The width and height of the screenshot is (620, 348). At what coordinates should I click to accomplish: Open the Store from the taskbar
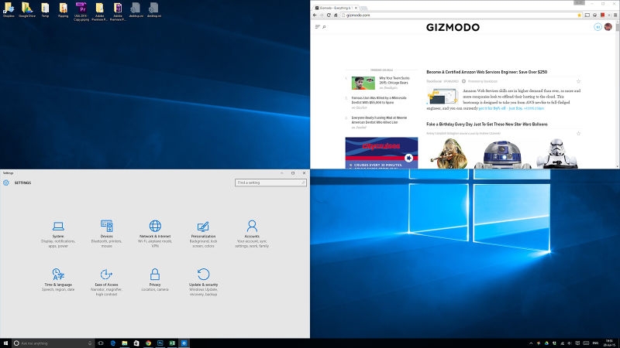(136, 343)
